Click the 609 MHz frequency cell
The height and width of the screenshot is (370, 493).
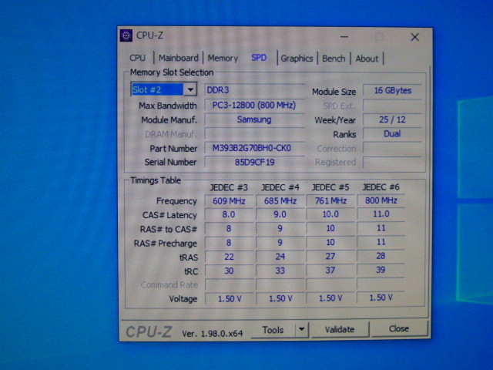pyautogui.click(x=229, y=200)
